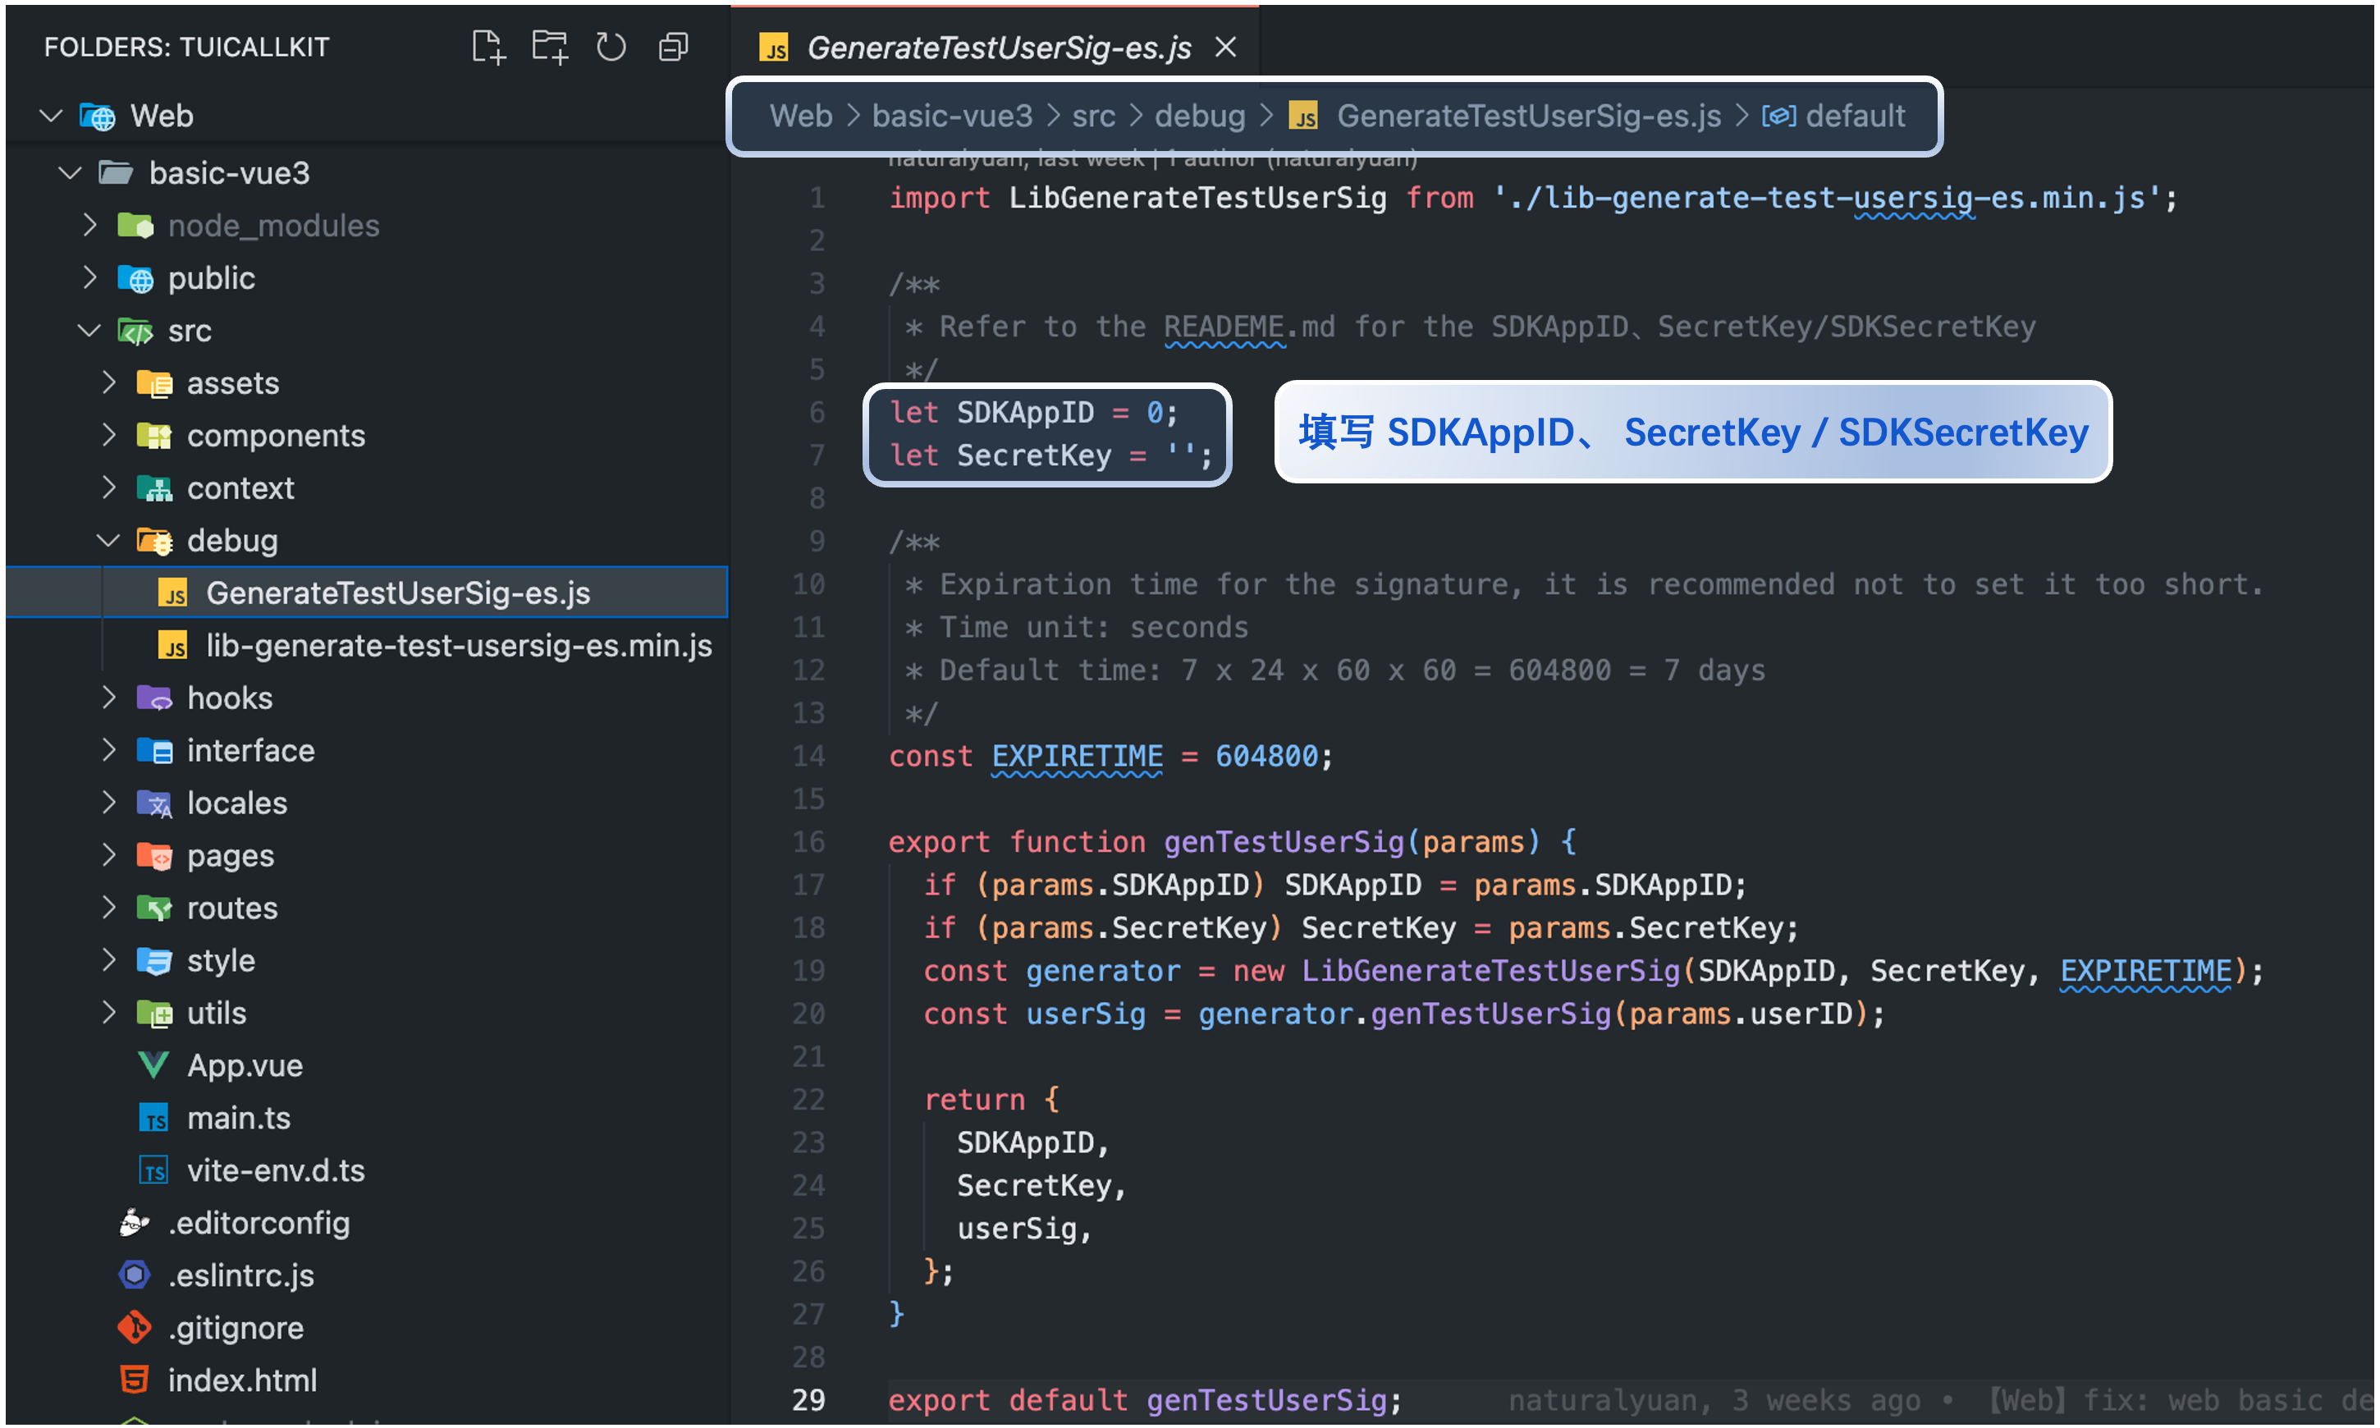Click the App.vue Vue file icon
Viewport: 2380px width, 1428px height.
coord(154,1064)
